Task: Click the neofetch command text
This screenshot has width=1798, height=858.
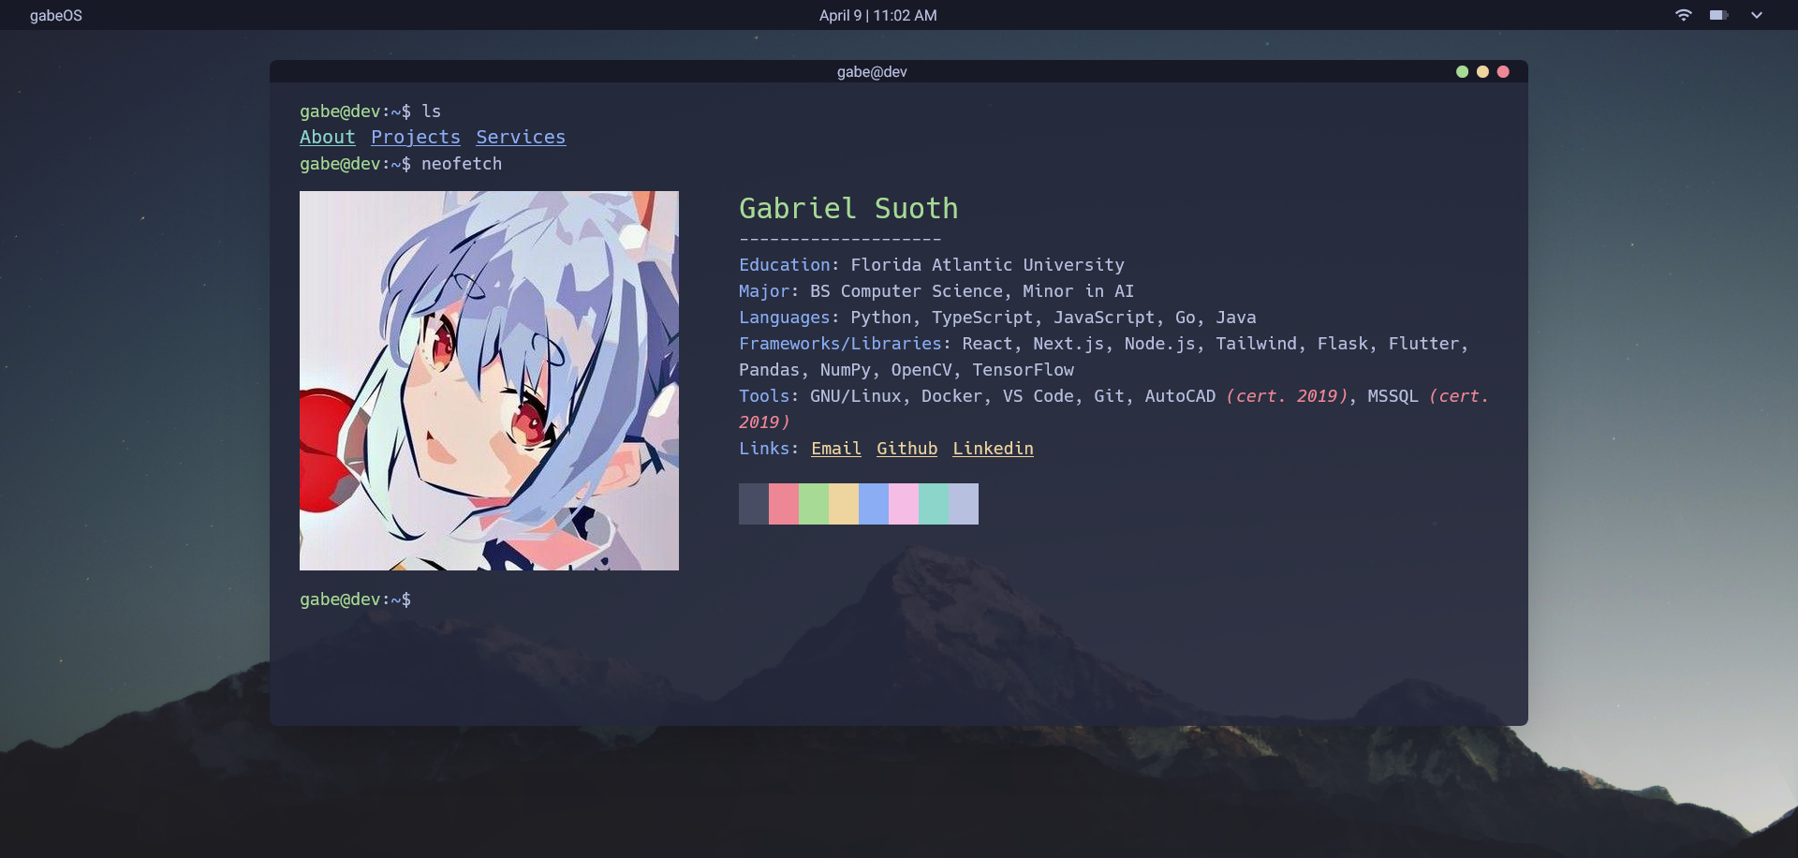Action: point(462,164)
